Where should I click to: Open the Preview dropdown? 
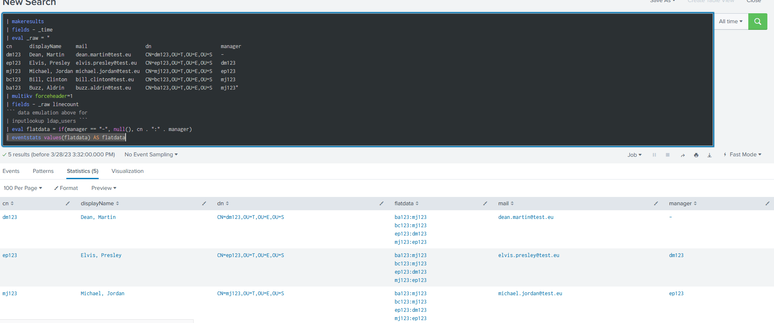[104, 188]
